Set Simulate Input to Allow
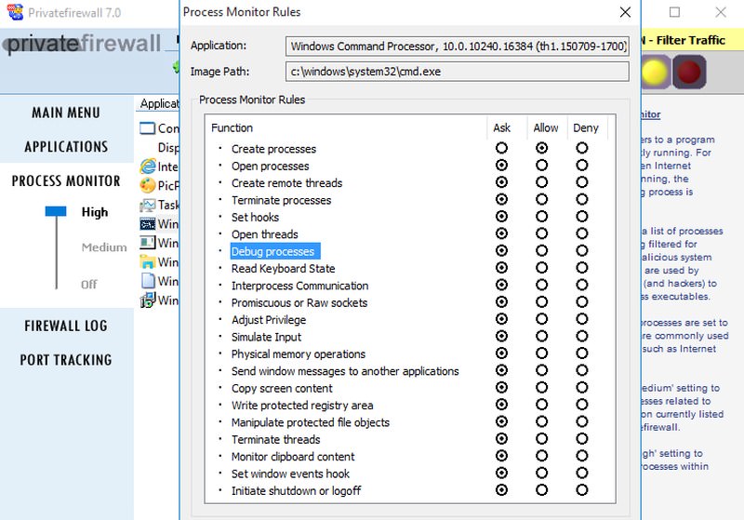This screenshot has width=744, height=520. [x=541, y=336]
